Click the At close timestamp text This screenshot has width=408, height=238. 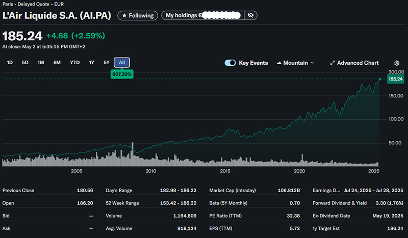44,47
